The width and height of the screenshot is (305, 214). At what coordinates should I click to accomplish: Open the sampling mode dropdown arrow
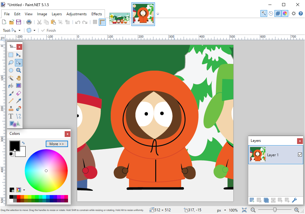click(x=34, y=30)
